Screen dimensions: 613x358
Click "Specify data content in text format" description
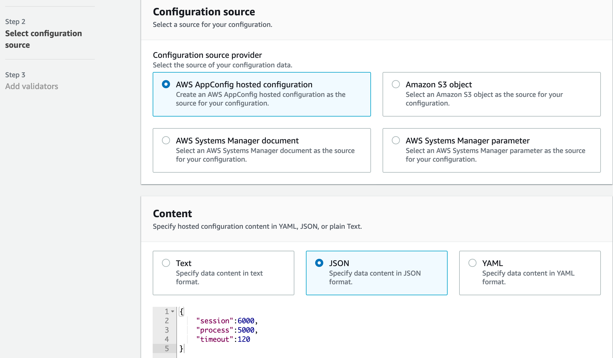pos(219,278)
